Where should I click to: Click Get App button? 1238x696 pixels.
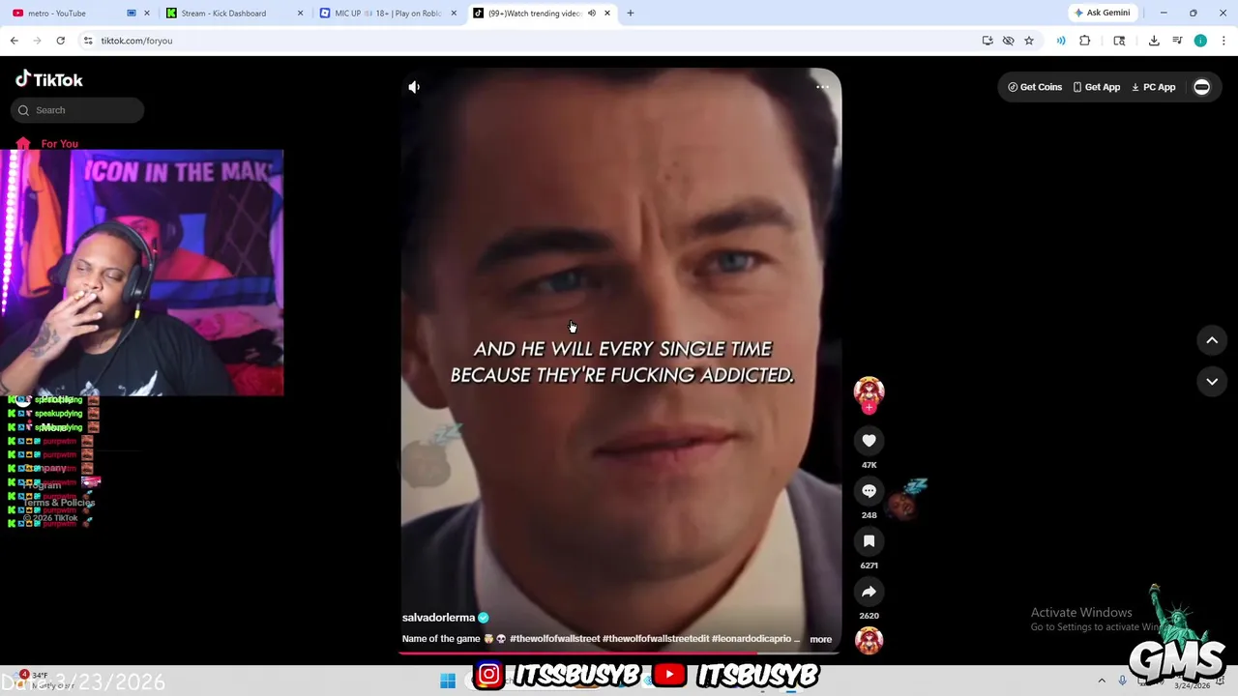click(1096, 87)
